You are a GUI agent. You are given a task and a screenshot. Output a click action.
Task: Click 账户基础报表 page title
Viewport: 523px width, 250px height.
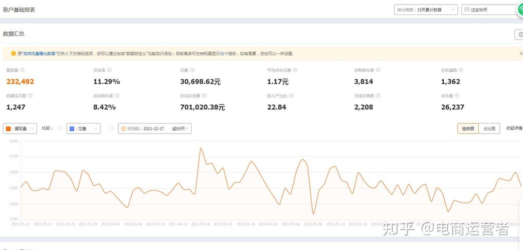(x=19, y=9)
